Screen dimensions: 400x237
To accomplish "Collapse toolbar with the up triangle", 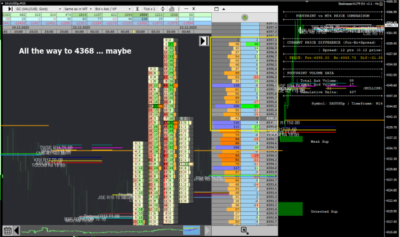I will pos(224,9).
